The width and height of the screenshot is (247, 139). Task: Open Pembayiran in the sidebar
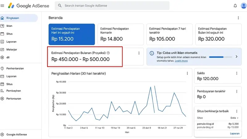coord(14,91)
